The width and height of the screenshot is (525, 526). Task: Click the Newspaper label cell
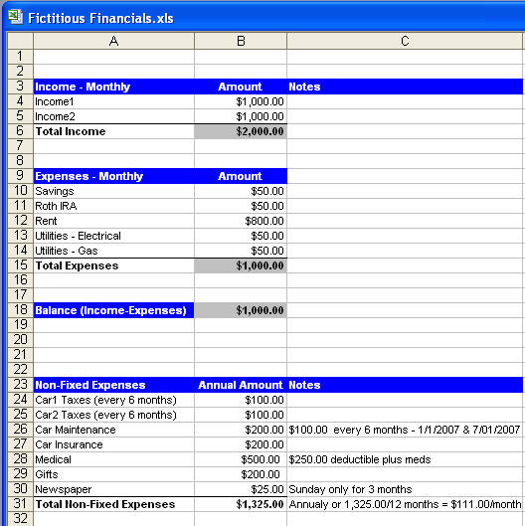[x=113, y=489]
